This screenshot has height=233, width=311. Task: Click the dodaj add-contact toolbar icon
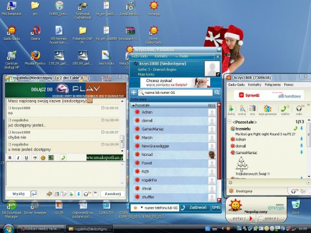click(x=231, y=110)
